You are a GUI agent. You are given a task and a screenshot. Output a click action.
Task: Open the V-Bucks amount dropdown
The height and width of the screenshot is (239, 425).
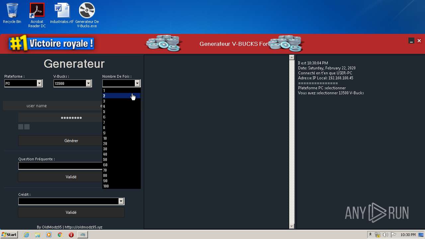tap(88, 83)
